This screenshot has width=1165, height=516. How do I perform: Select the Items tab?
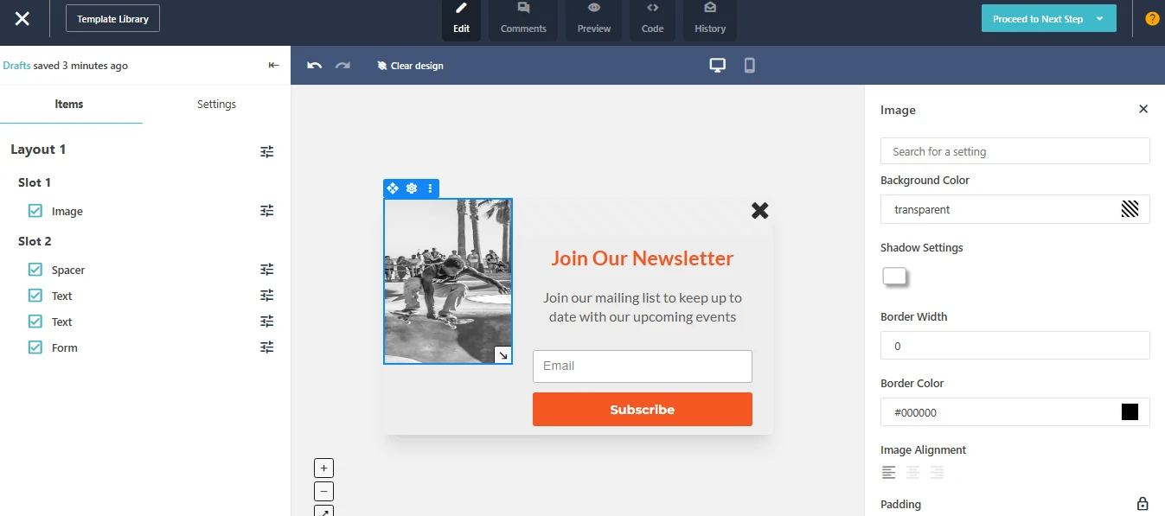[69, 104]
